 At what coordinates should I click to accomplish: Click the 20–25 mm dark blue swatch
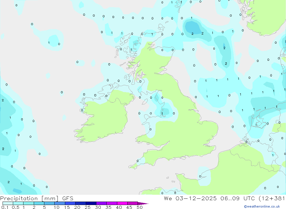[81, 203]
